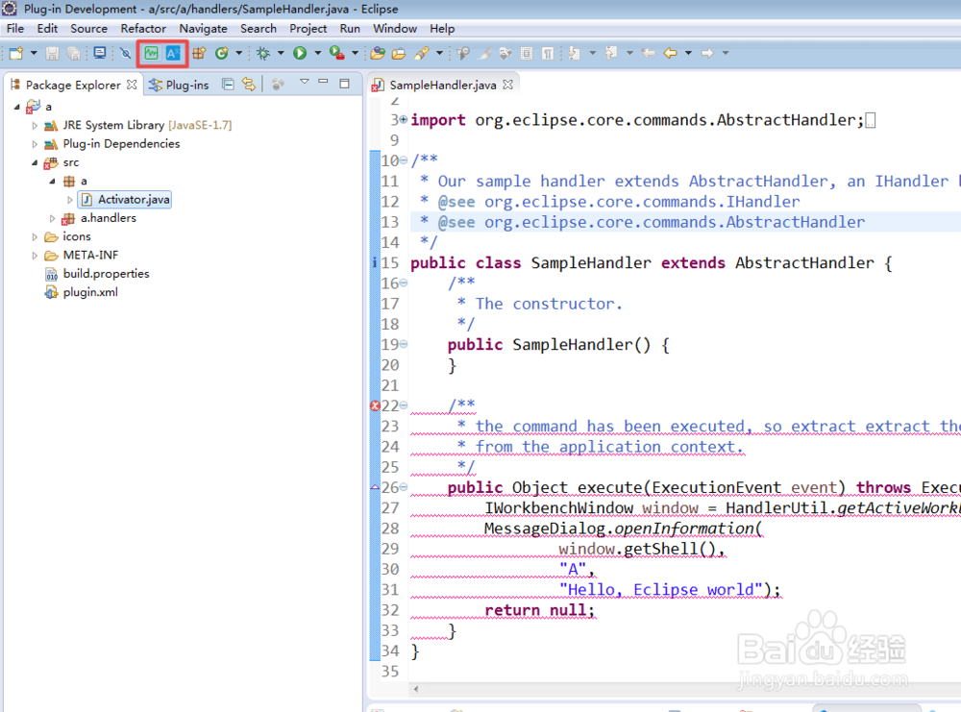The image size is (961, 712).
Task: Open the File menu
Action: click(x=15, y=29)
